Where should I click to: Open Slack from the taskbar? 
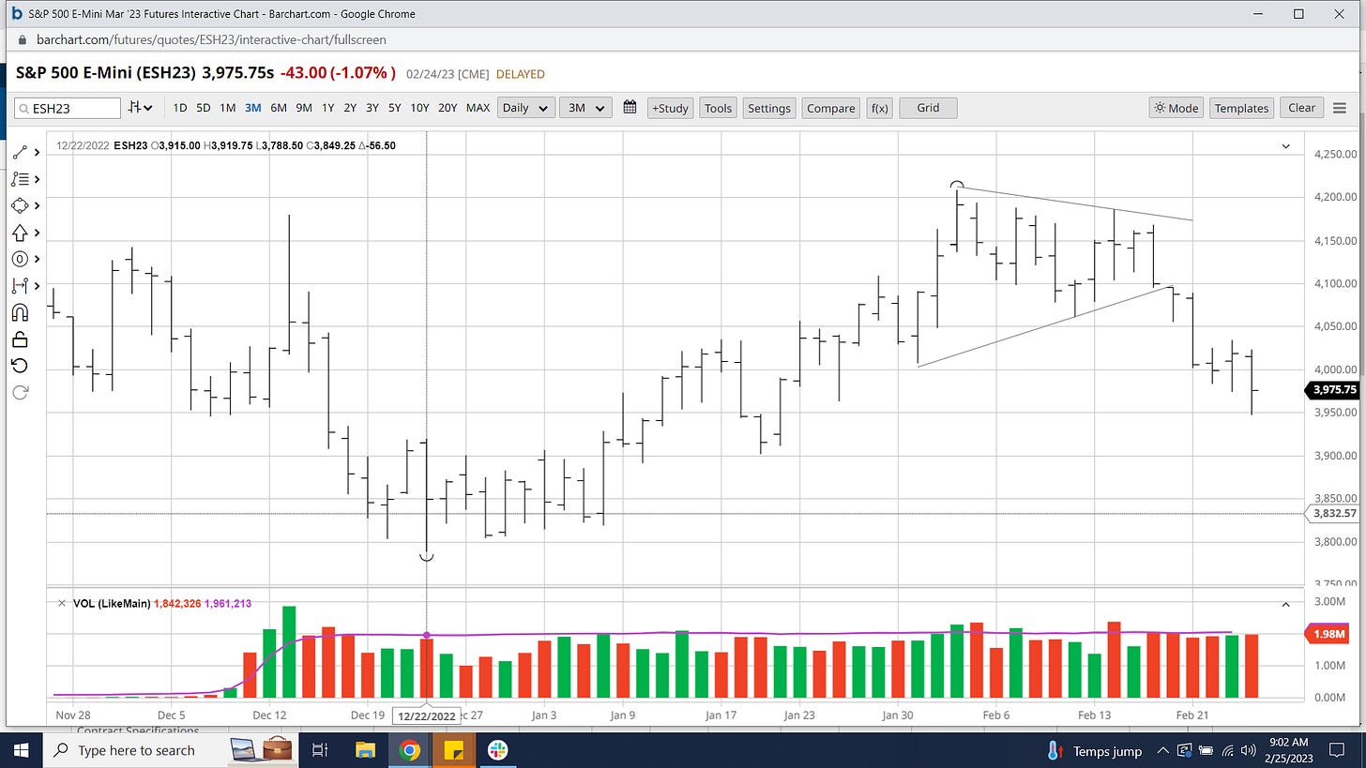[498, 750]
